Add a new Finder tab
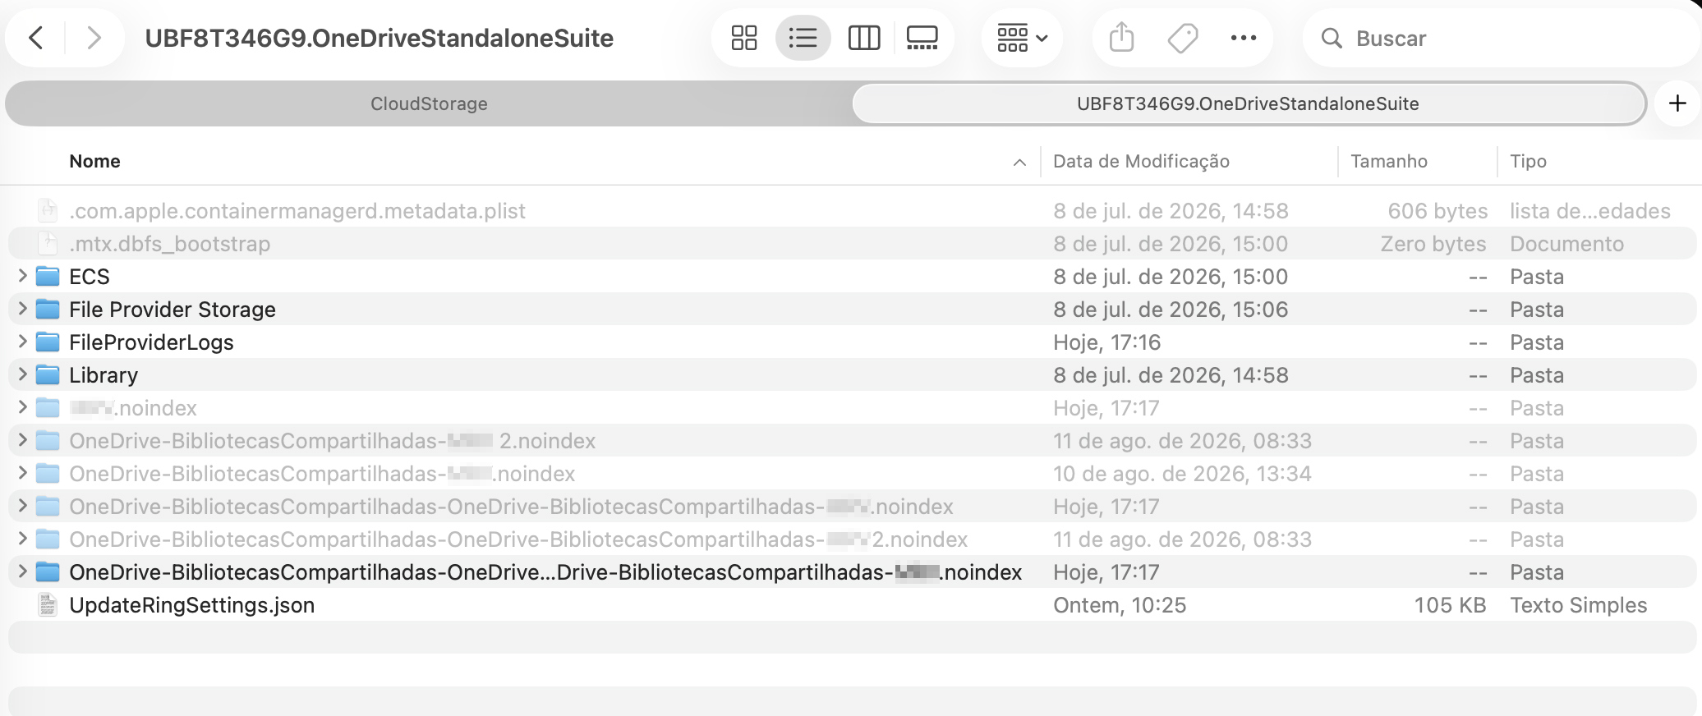Viewport: 1702px width, 716px height. [1677, 103]
